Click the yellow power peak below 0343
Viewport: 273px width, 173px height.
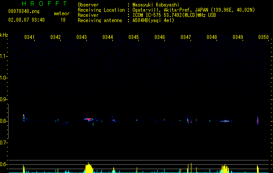pyautogui.click(x=89, y=168)
